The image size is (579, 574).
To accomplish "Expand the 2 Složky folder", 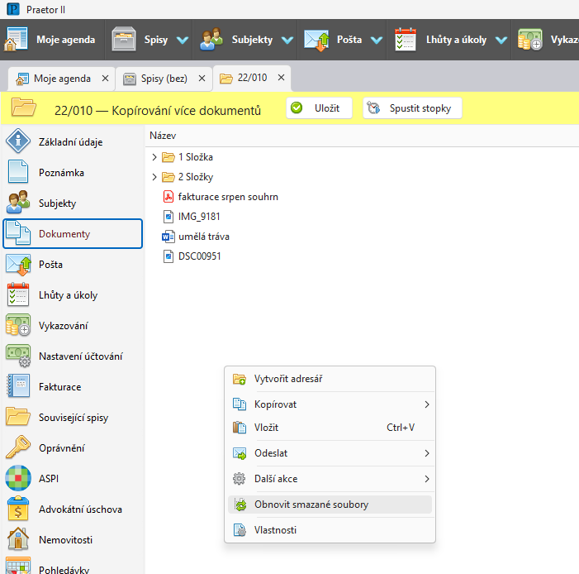I will click(154, 177).
